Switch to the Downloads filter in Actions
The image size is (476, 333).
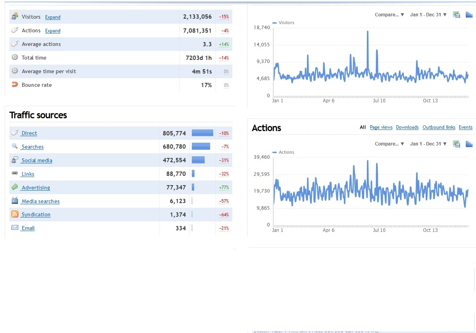pyautogui.click(x=407, y=127)
